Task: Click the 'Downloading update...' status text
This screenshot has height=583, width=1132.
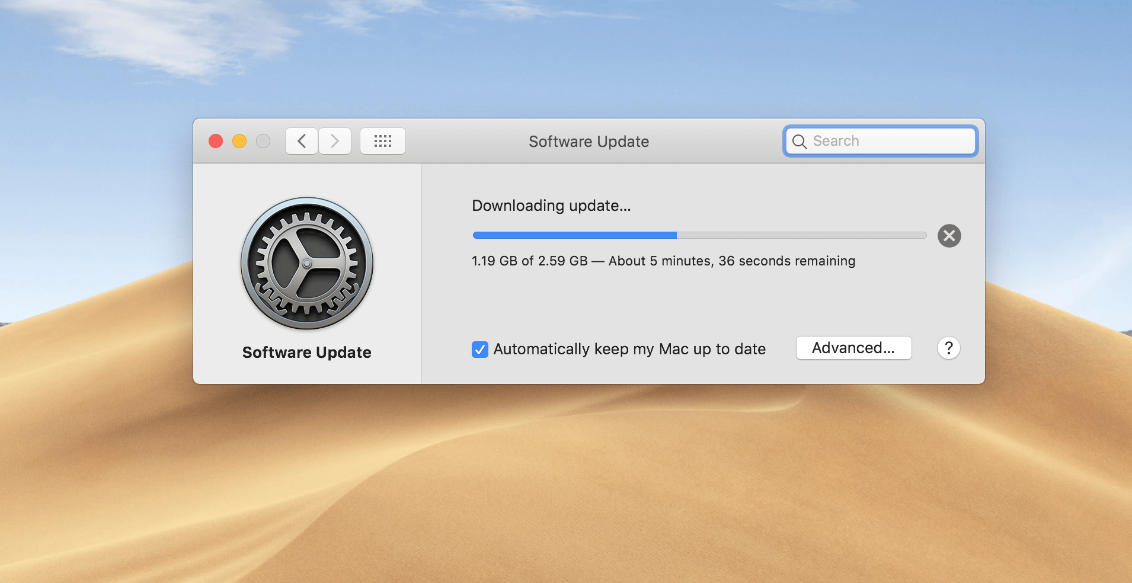Action: 551,206
